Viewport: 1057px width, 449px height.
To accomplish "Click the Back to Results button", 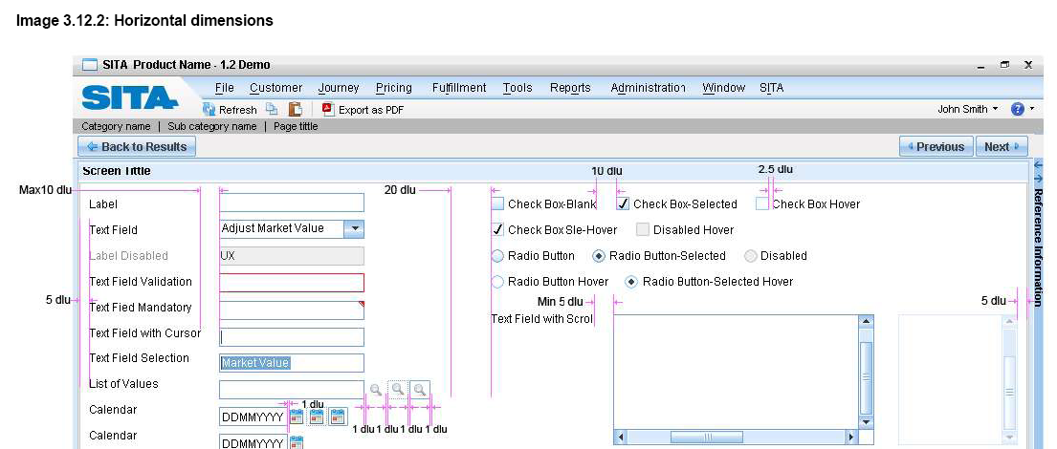I will coord(137,147).
